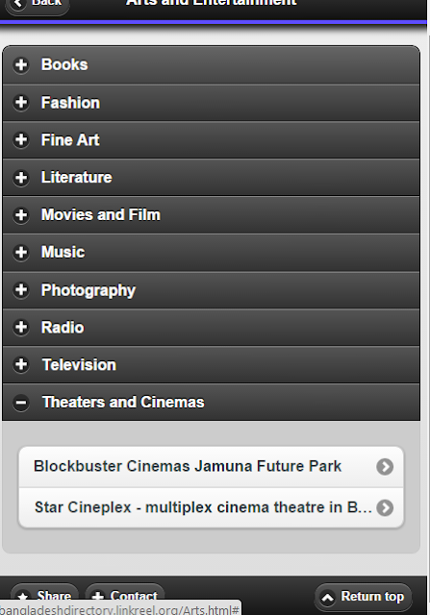Click the plus icon next to Literature

click(21, 177)
